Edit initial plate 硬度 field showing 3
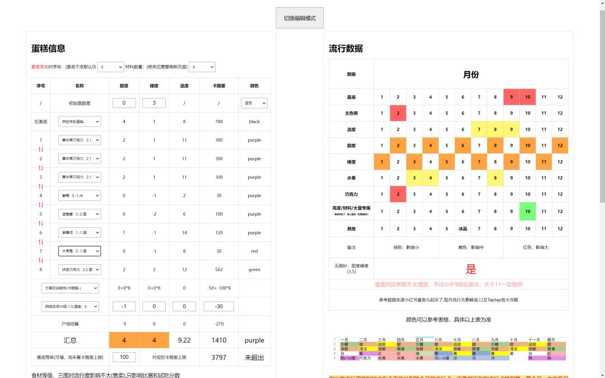The image size is (605, 378). pyautogui.click(x=154, y=103)
